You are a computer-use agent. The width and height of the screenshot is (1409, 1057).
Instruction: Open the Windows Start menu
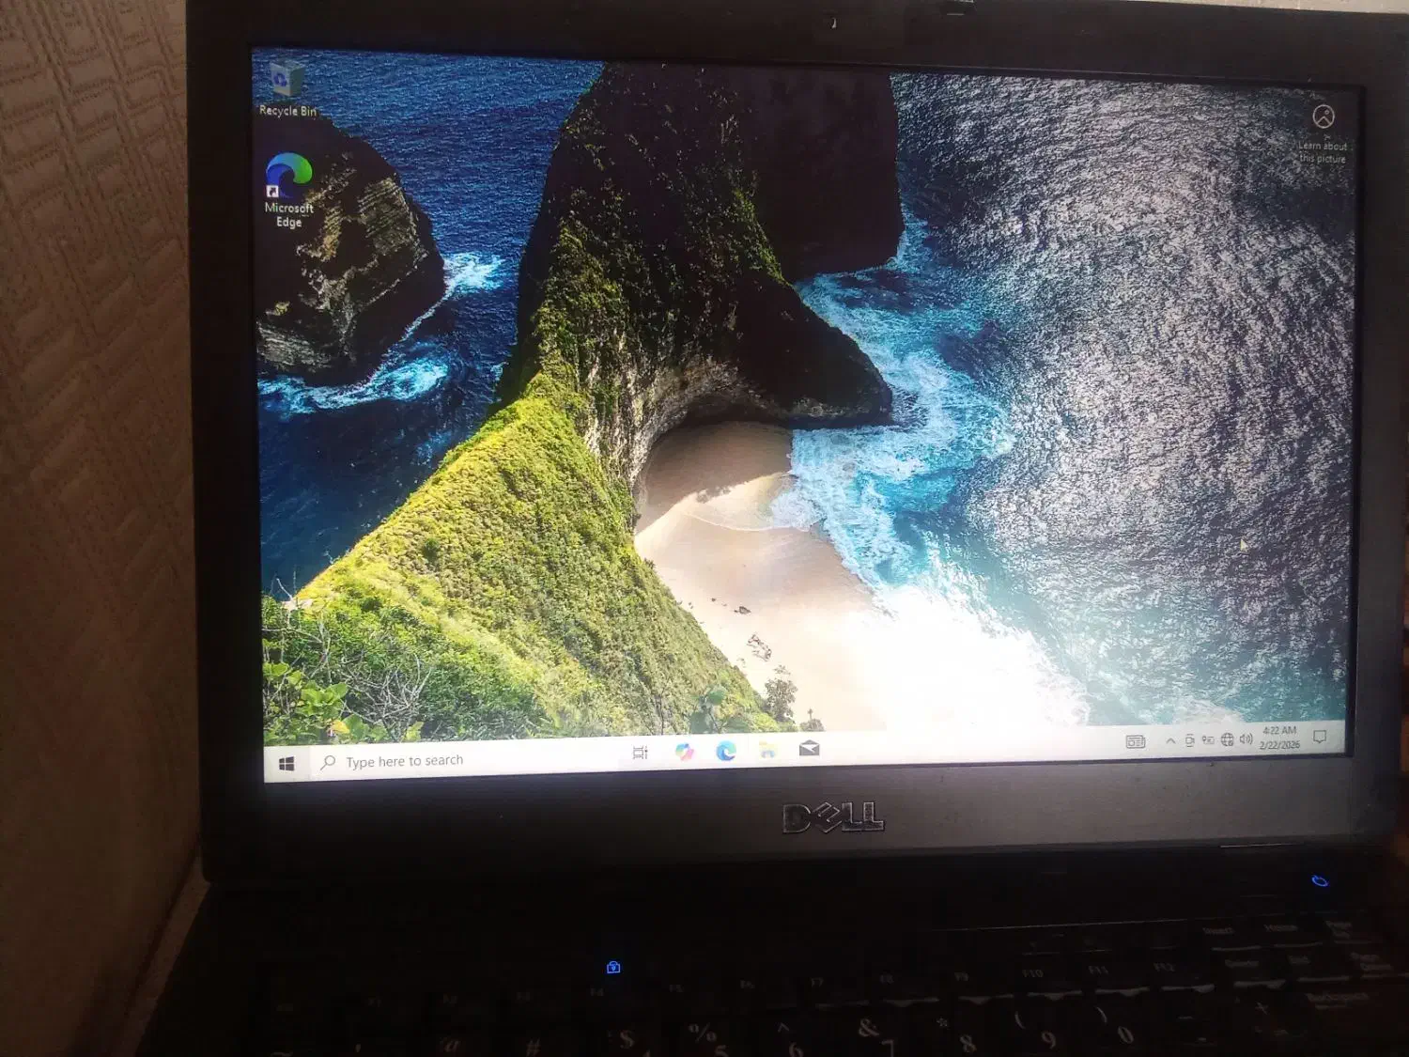(287, 764)
